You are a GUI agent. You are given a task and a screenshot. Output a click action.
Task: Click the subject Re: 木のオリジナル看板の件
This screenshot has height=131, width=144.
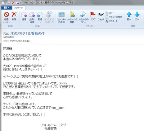(24, 33)
